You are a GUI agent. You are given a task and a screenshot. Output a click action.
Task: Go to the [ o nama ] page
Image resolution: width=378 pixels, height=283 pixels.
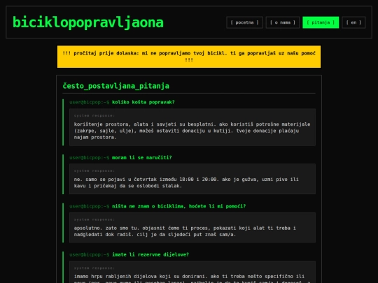pyautogui.click(x=283, y=22)
